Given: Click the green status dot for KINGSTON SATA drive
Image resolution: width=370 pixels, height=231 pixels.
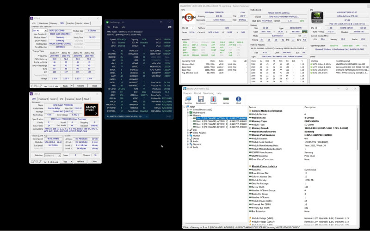Looking at the screenshot, I should [x=311, y=64].
